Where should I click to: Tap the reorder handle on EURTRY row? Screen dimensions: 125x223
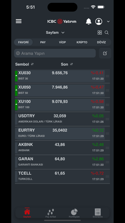coord(107,134)
